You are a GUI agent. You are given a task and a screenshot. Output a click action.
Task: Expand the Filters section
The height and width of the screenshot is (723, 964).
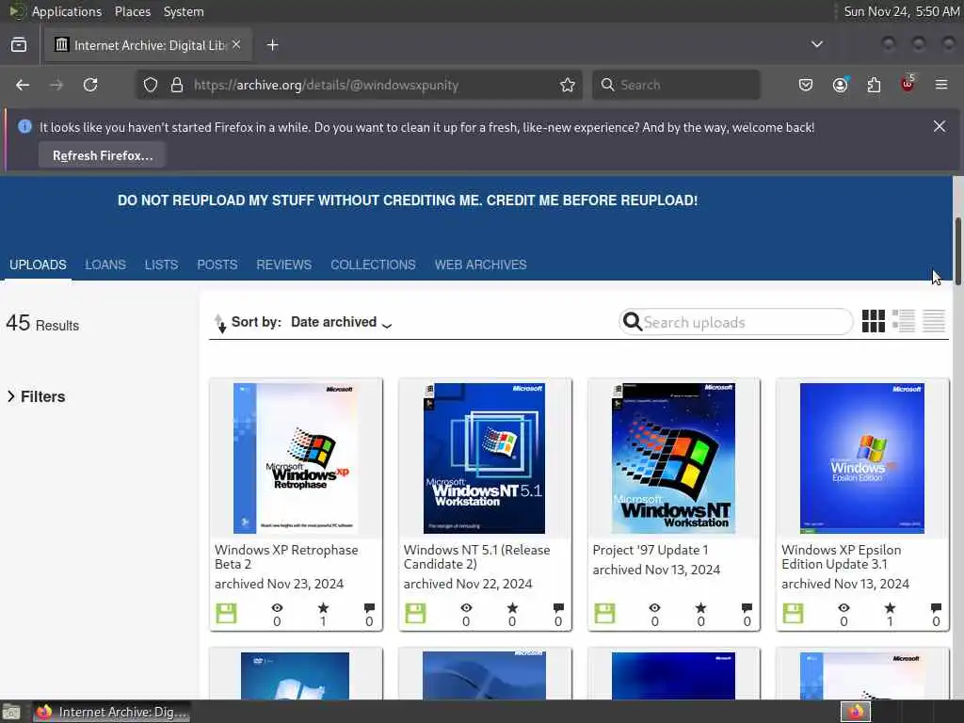click(37, 396)
